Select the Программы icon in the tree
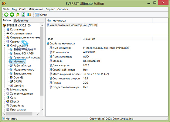 click(8, 110)
